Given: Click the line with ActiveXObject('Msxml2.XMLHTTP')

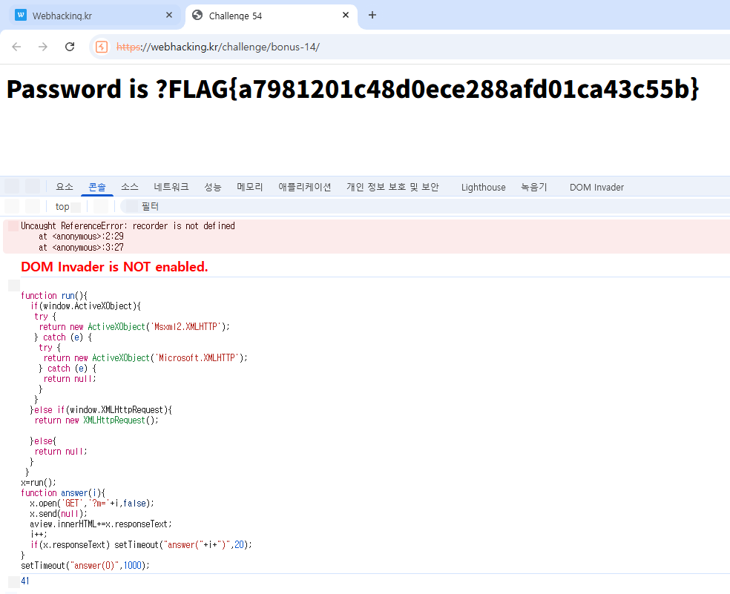Looking at the screenshot, I should pos(134,327).
